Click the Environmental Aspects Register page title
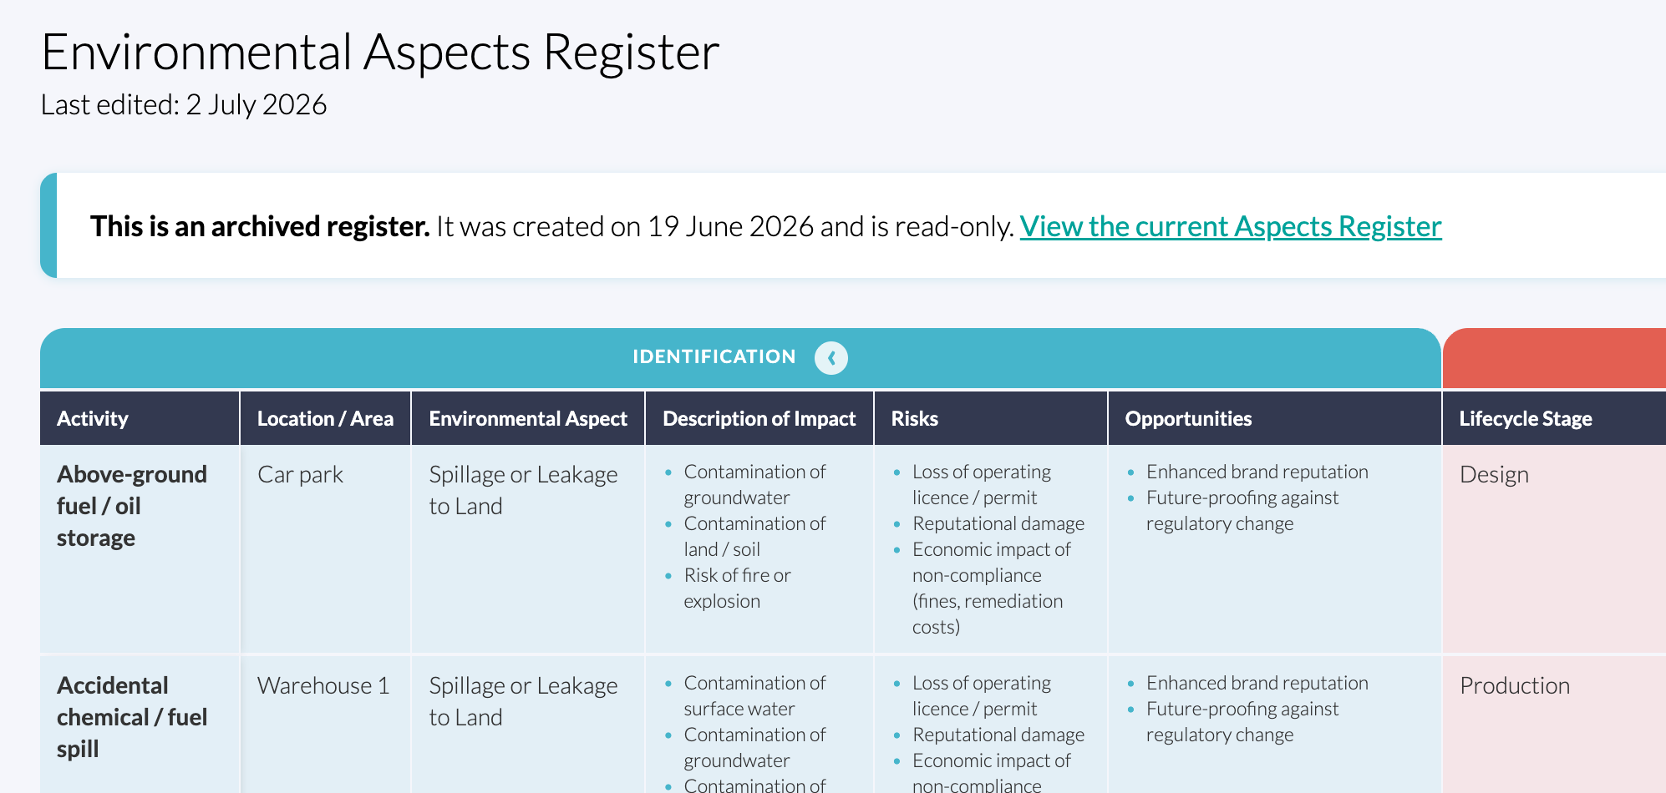The width and height of the screenshot is (1666, 793). pyautogui.click(x=380, y=52)
